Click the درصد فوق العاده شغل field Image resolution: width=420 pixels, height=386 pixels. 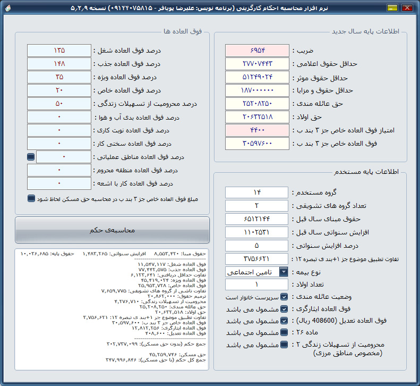point(59,51)
